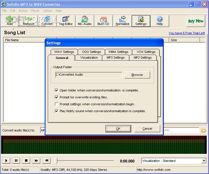The image size is (209, 174).
Task: Open the Player menu
Action: pos(35,11)
